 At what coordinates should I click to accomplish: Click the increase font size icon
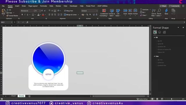(x=42, y=11)
